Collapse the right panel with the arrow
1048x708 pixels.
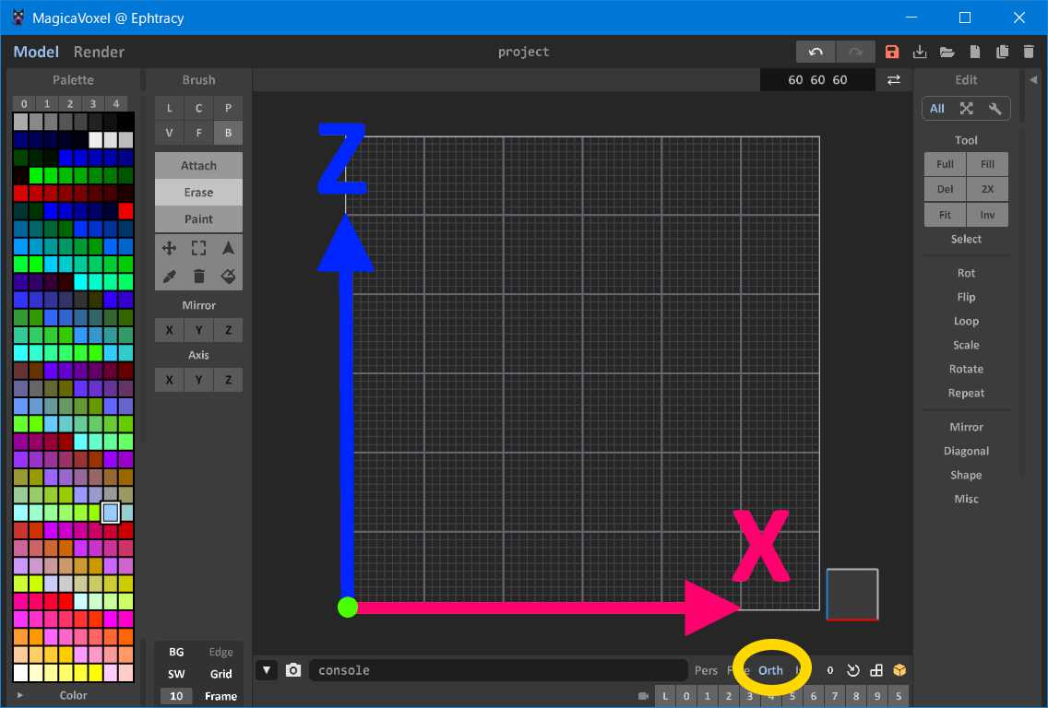click(x=1033, y=80)
